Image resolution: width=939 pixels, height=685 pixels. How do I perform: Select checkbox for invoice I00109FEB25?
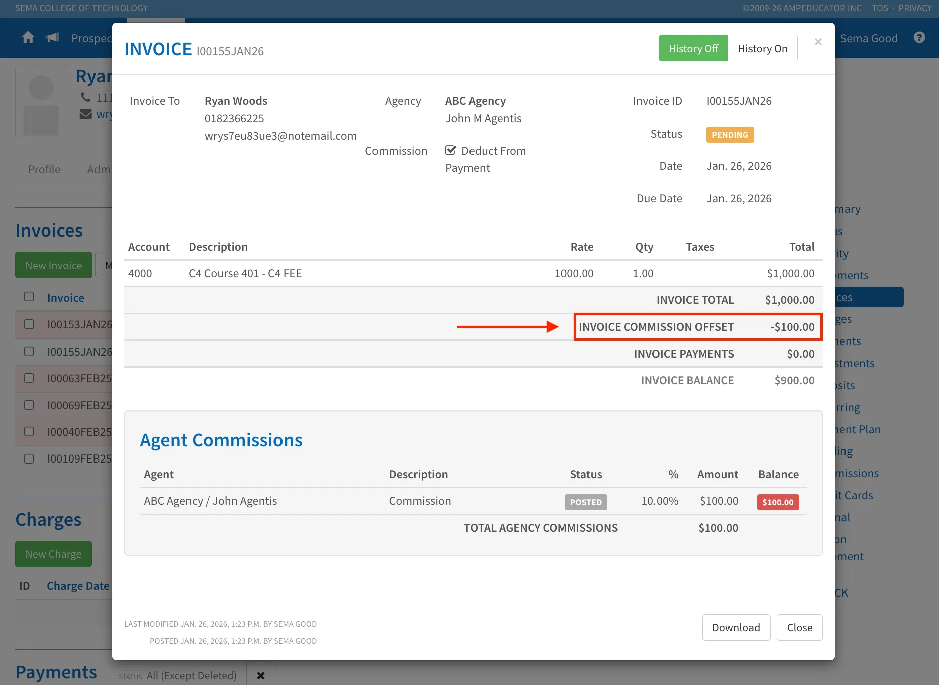pyautogui.click(x=29, y=459)
